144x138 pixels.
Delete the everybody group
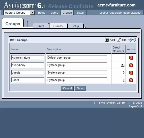click(131, 65)
